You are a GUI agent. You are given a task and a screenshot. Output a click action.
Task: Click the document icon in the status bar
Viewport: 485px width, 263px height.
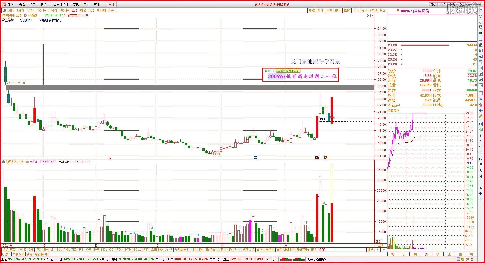(458, 259)
